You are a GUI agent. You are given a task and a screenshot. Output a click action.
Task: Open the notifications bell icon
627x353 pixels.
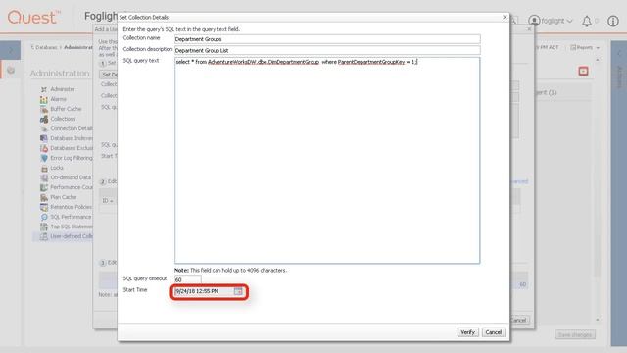point(586,21)
